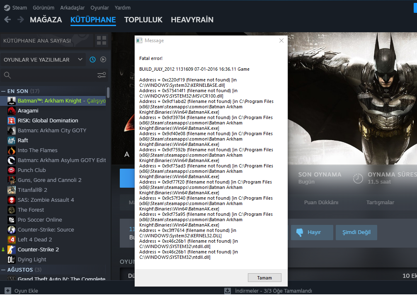
Task: Switch library to grid view icon
Action: [101, 41]
